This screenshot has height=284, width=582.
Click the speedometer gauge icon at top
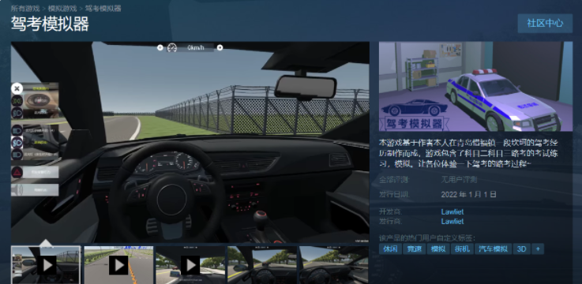172,47
